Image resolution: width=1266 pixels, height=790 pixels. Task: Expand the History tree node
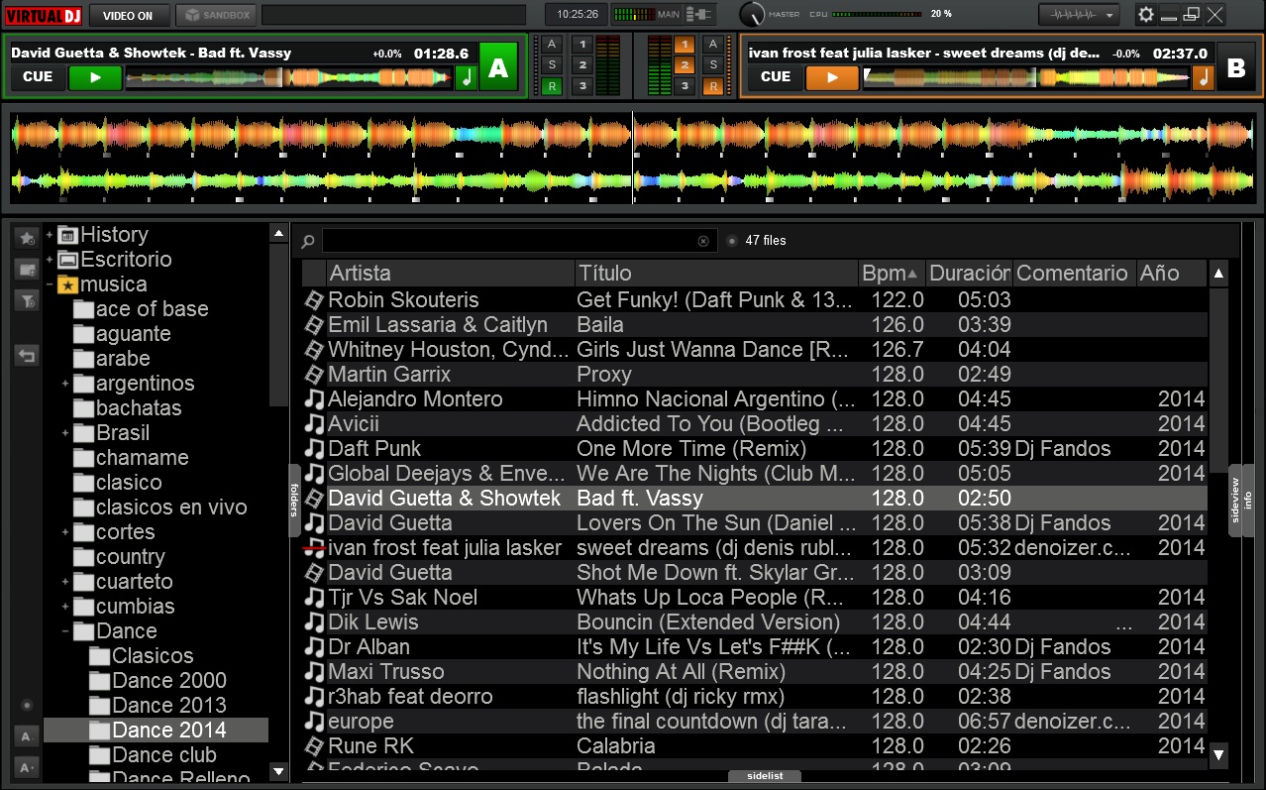coord(50,235)
